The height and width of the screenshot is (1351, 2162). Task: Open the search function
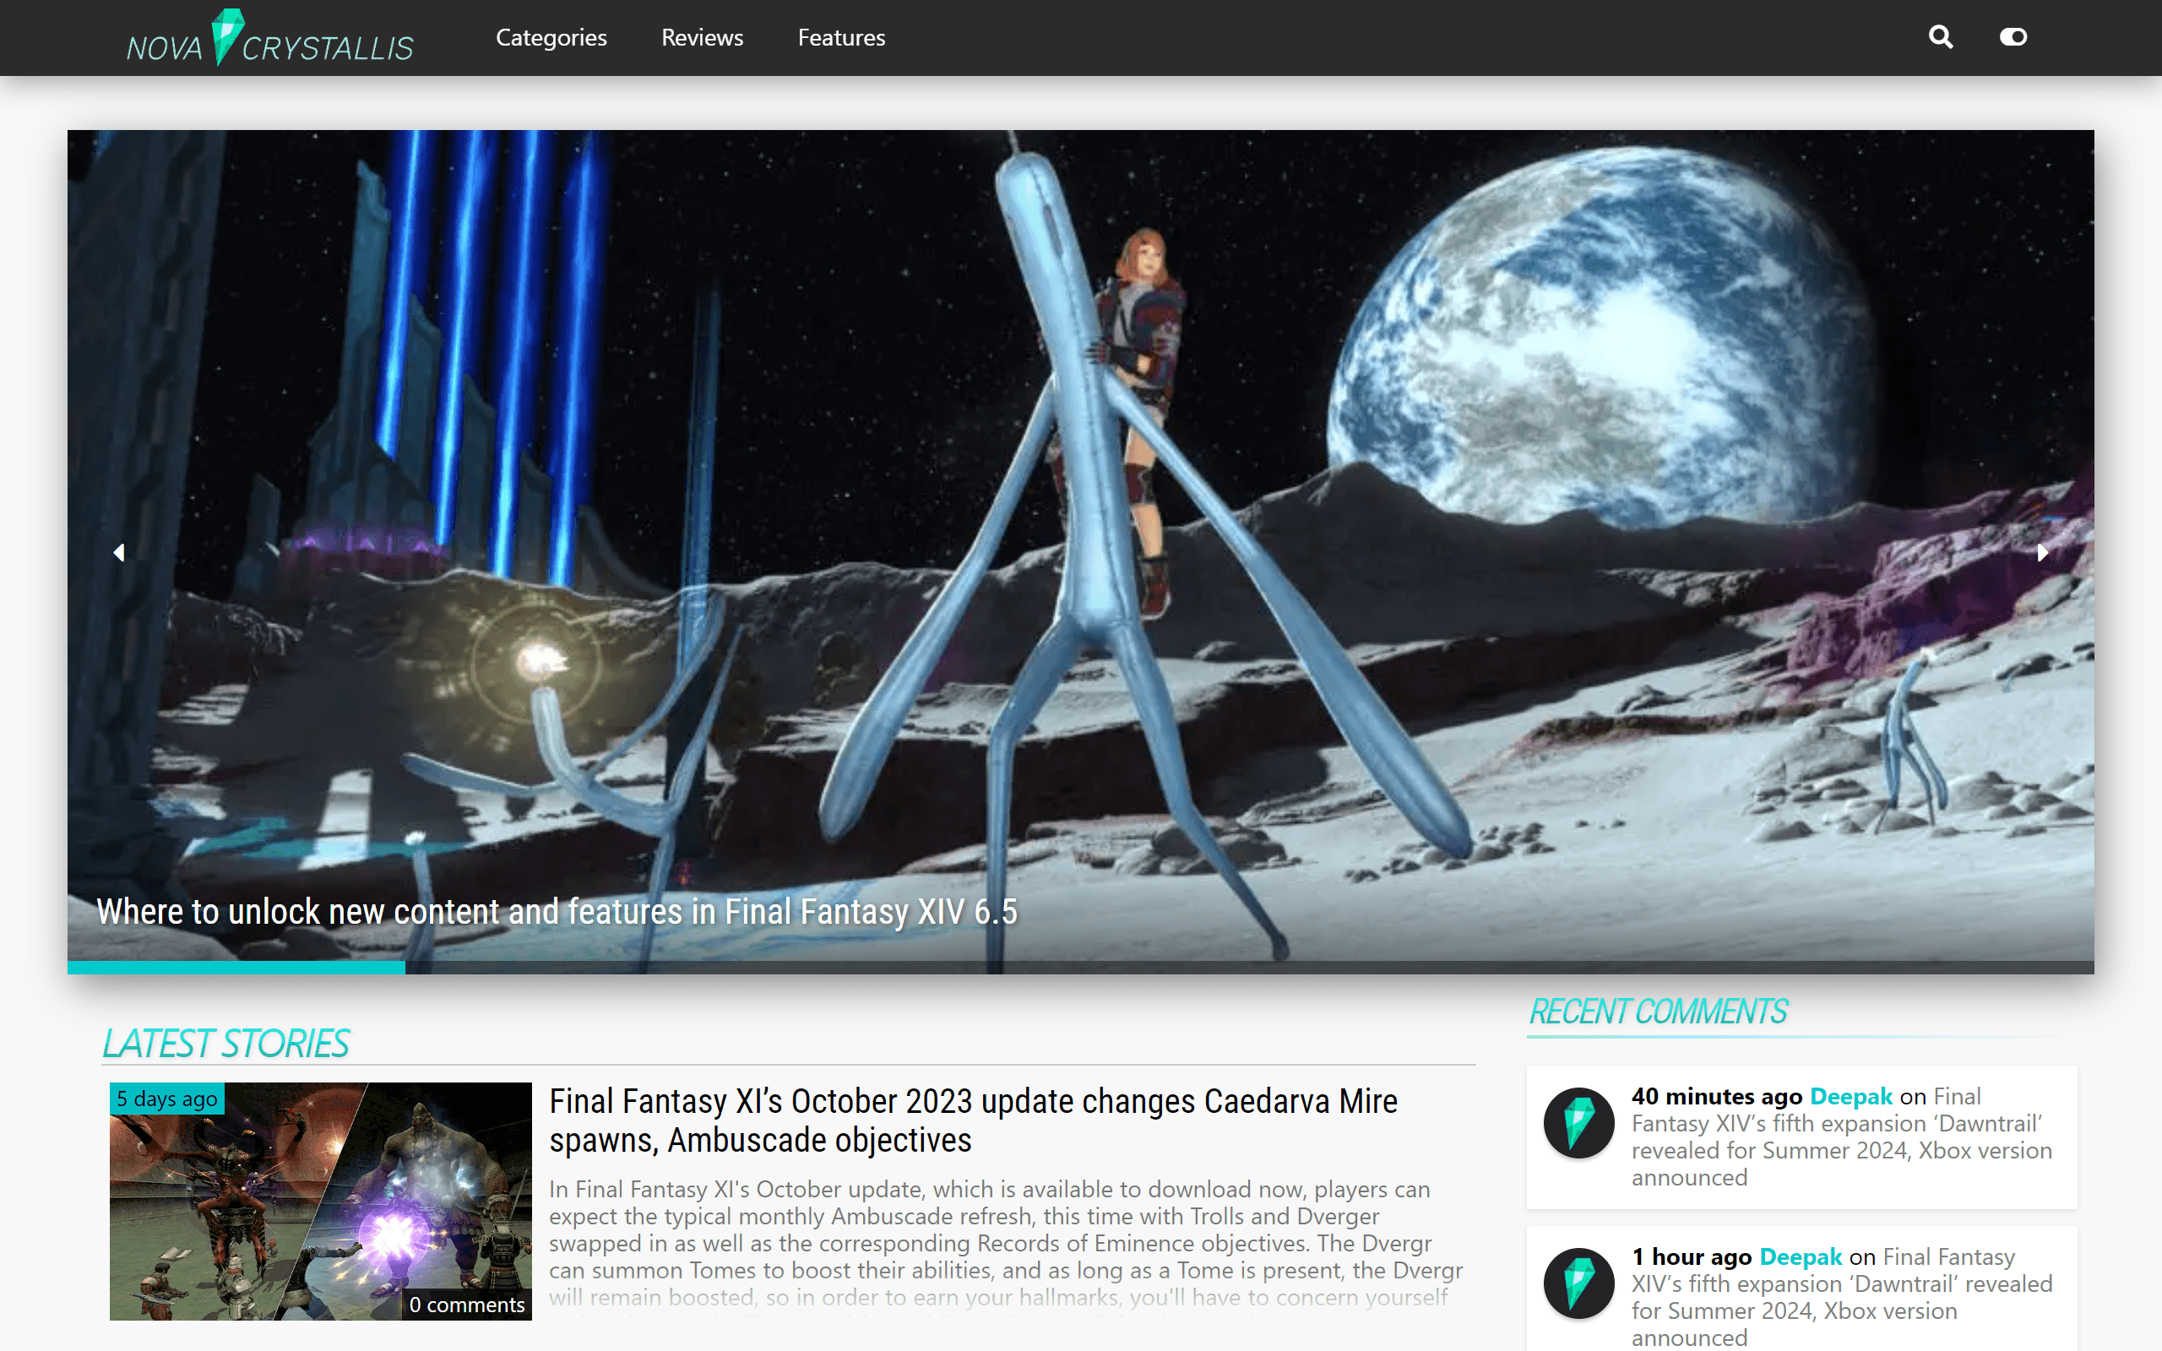coord(1940,37)
